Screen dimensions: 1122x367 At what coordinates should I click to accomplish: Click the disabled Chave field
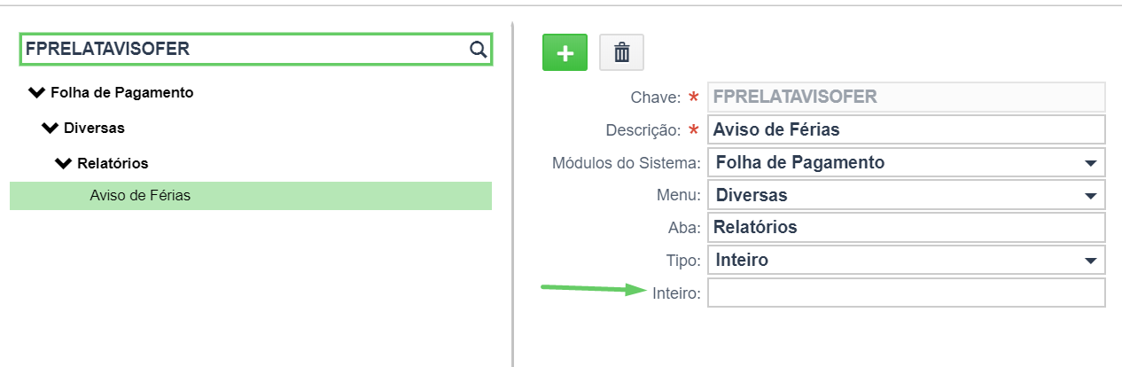[907, 97]
